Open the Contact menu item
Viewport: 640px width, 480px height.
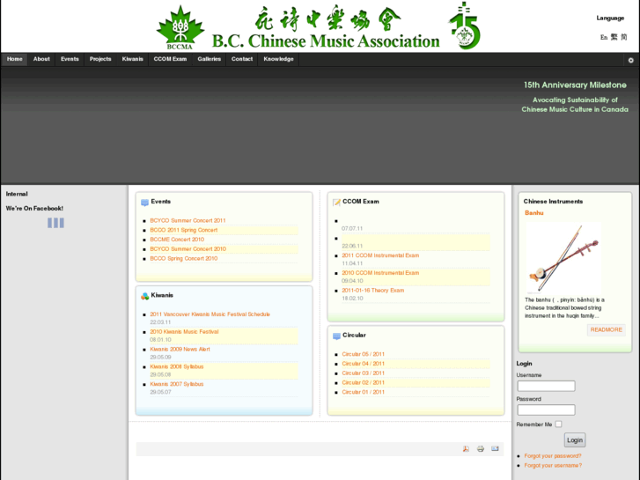point(242,59)
